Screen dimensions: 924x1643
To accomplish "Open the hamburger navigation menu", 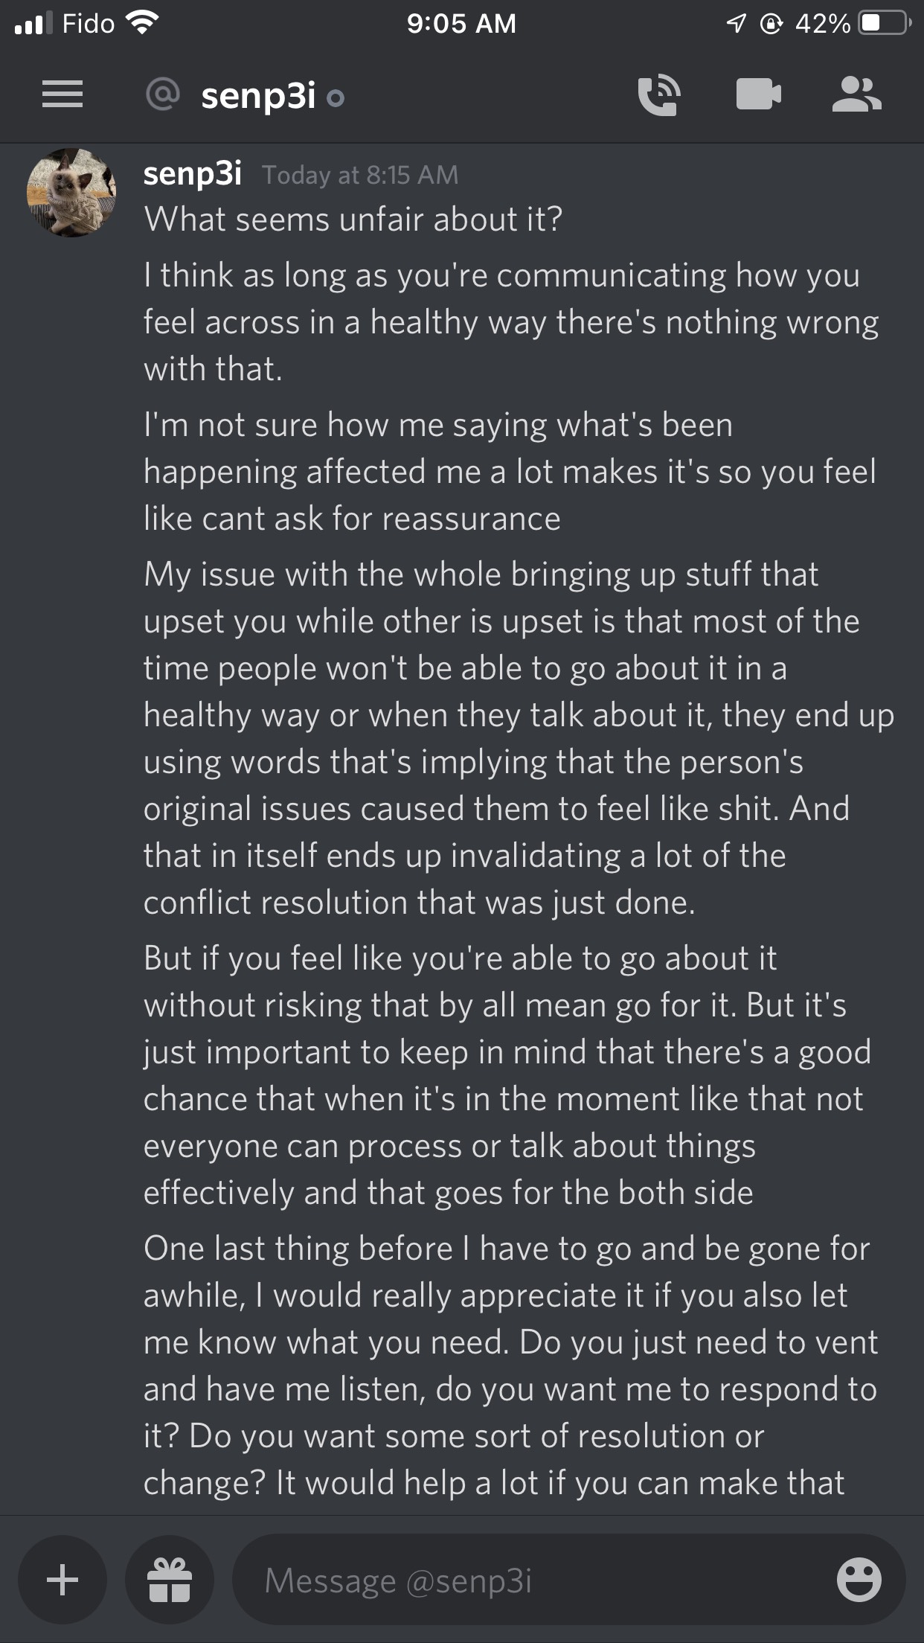I will tap(62, 95).
